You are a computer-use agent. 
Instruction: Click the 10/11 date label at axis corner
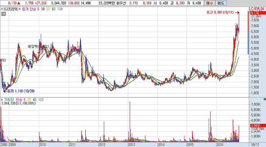tap(255, 145)
